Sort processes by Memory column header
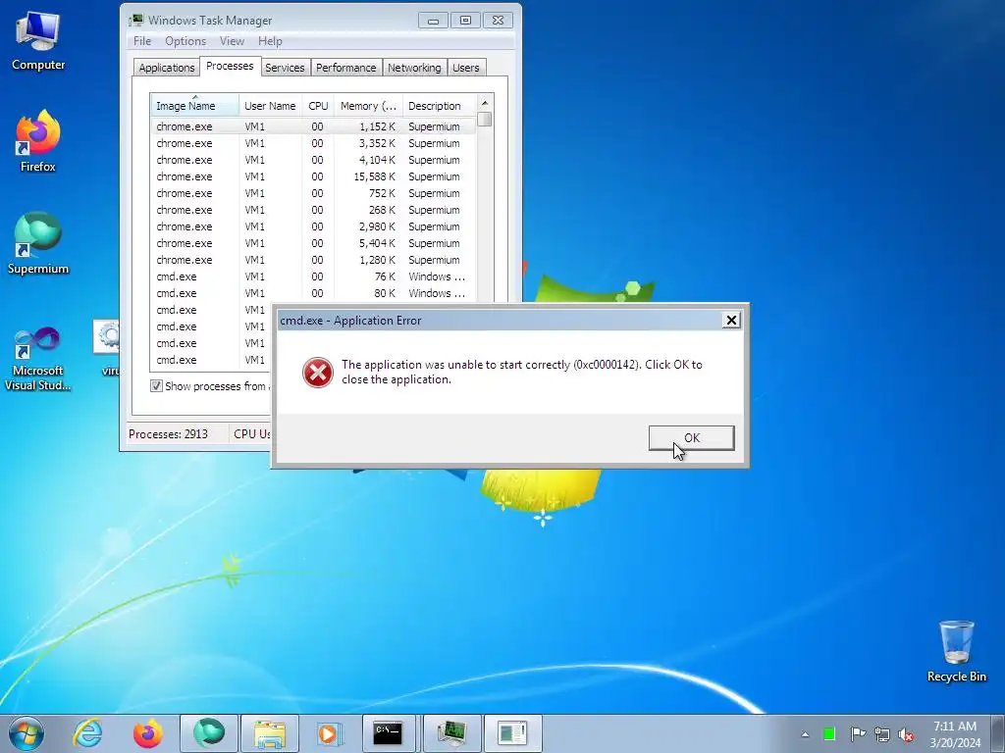 pyautogui.click(x=369, y=106)
